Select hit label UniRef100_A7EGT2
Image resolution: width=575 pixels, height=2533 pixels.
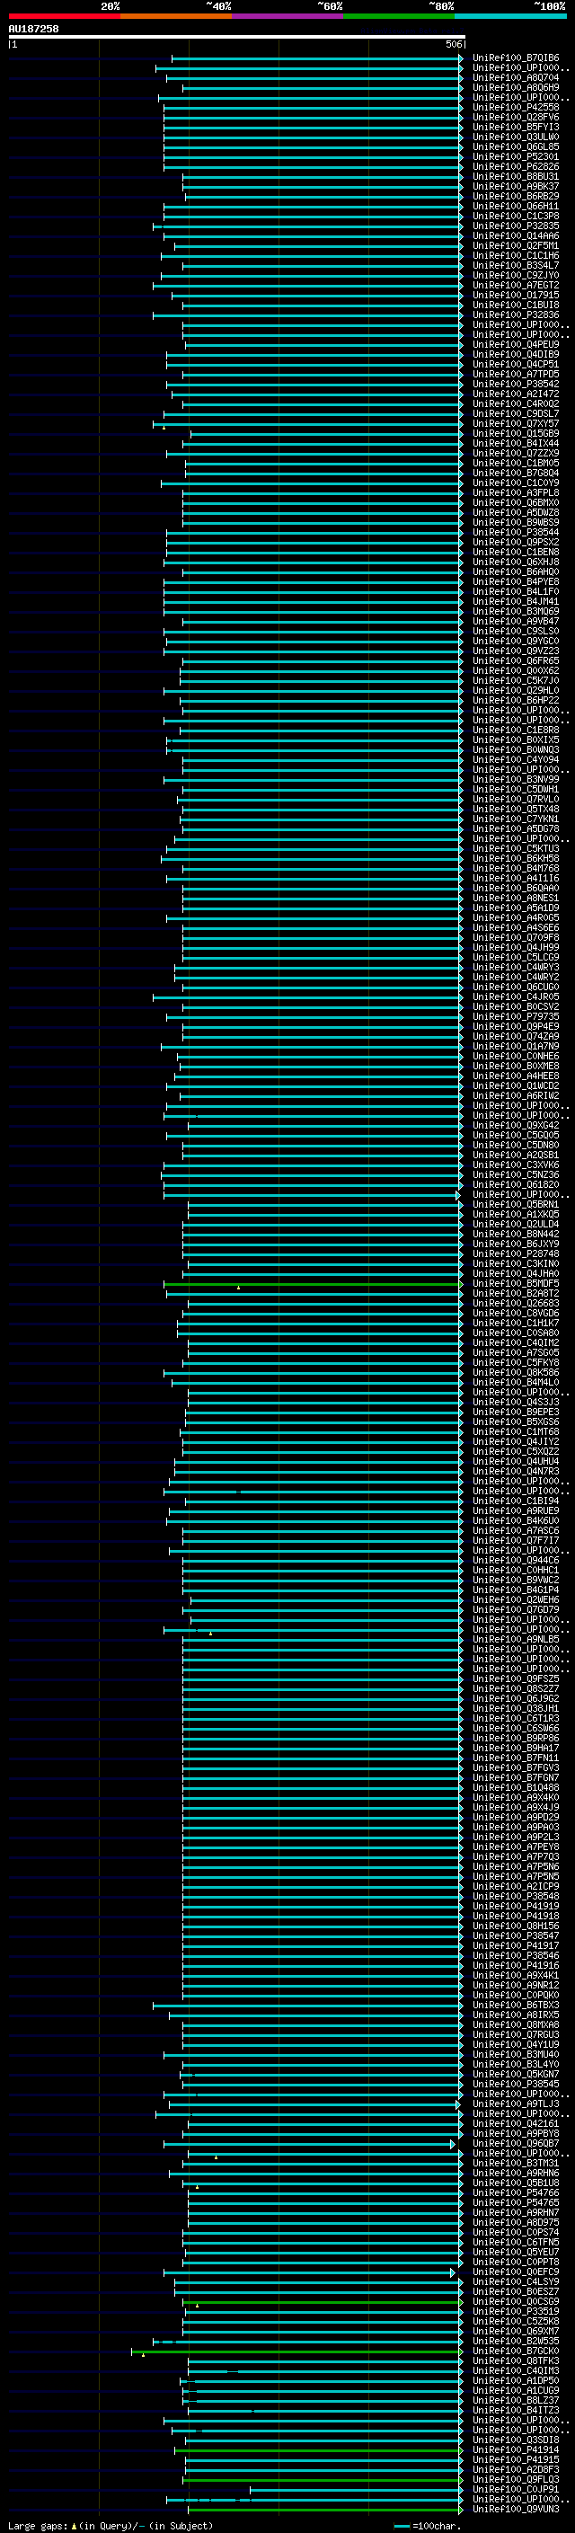516,285
